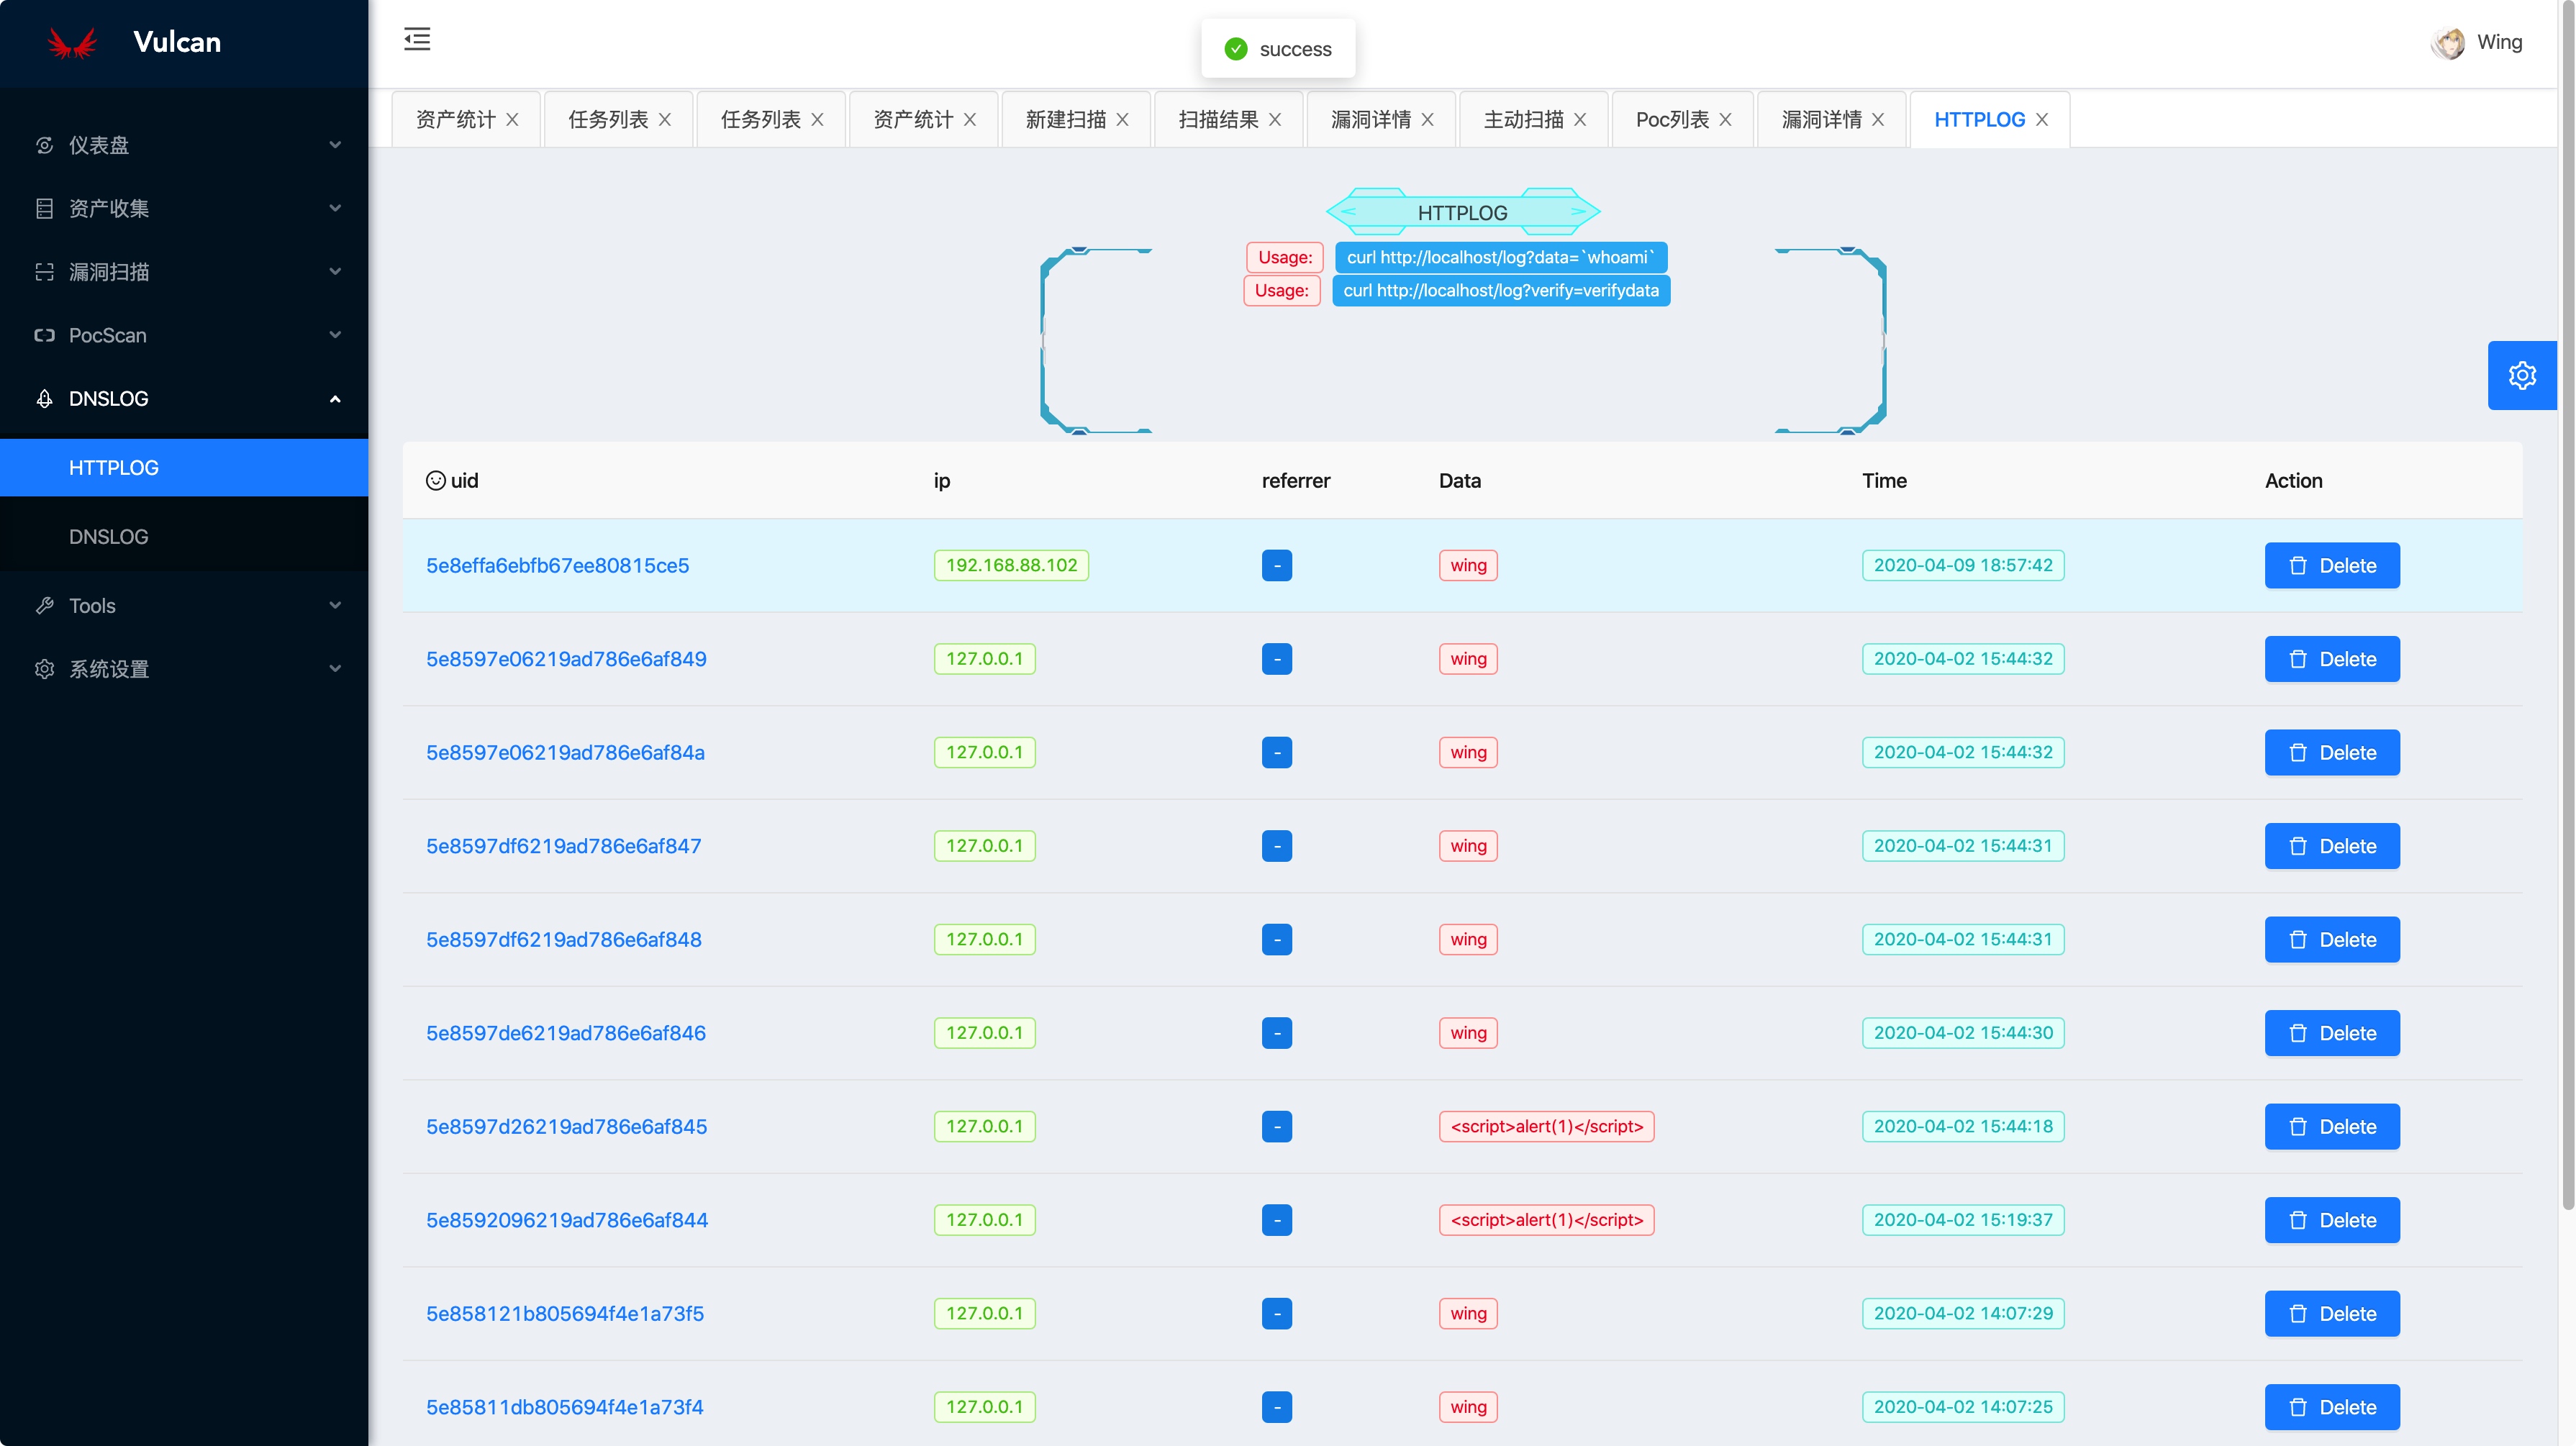Expand the 资产收集 menu section
2576x1446 pixels.
point(184,208)
